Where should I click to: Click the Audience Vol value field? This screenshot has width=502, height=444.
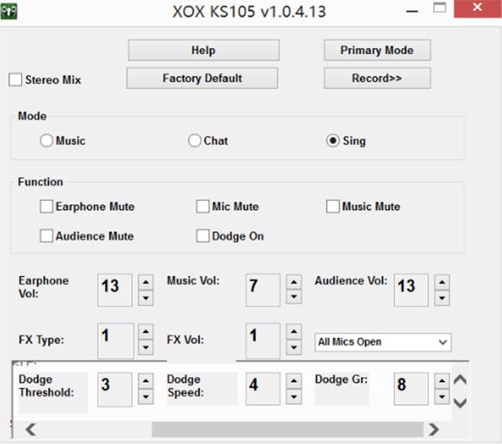point(411,290)
